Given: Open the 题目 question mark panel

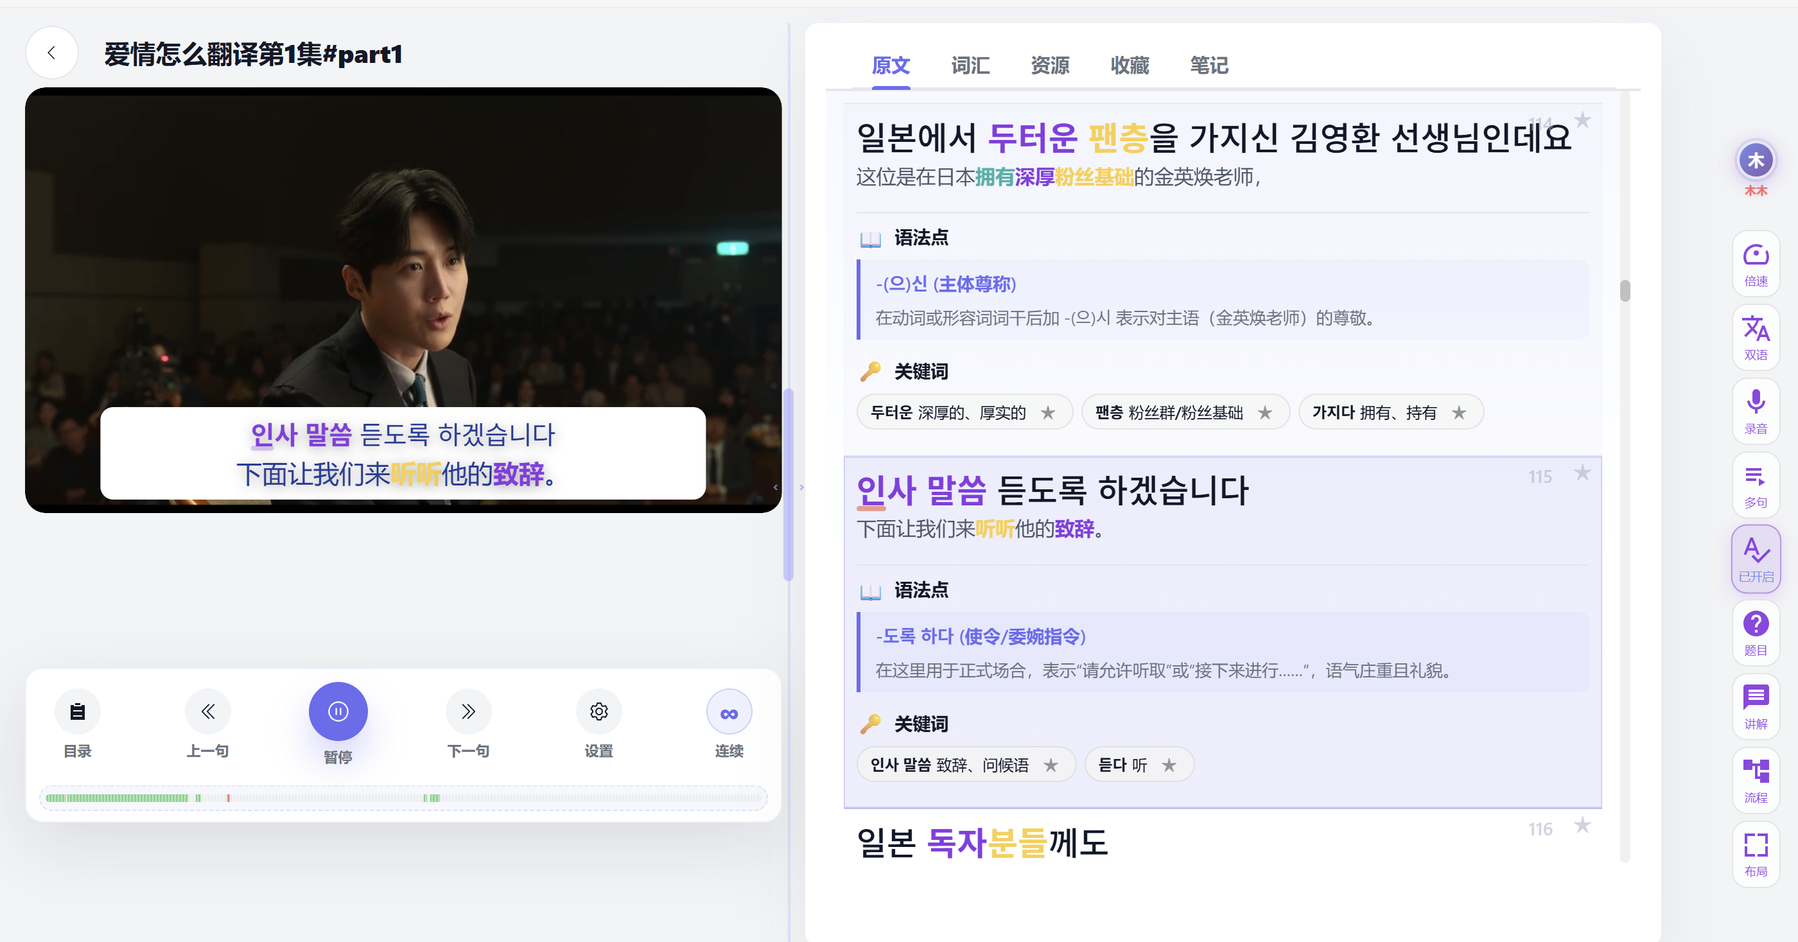Looking at the screenshot, I should click(1755, 633).
